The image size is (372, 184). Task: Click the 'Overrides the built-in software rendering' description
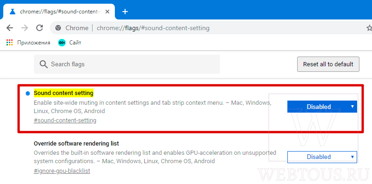pos(155,157)
